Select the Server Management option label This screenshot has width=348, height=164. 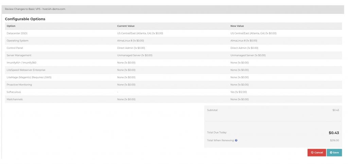pyautogui.click(x=19, y=55)
